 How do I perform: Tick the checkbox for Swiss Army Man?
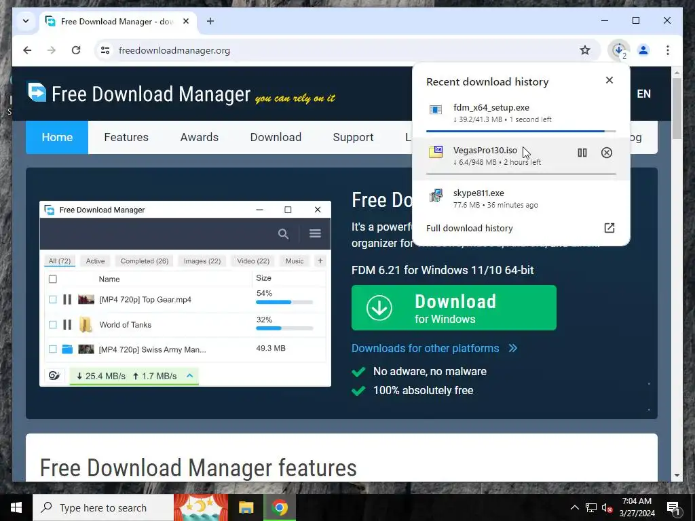click(53, 349)
